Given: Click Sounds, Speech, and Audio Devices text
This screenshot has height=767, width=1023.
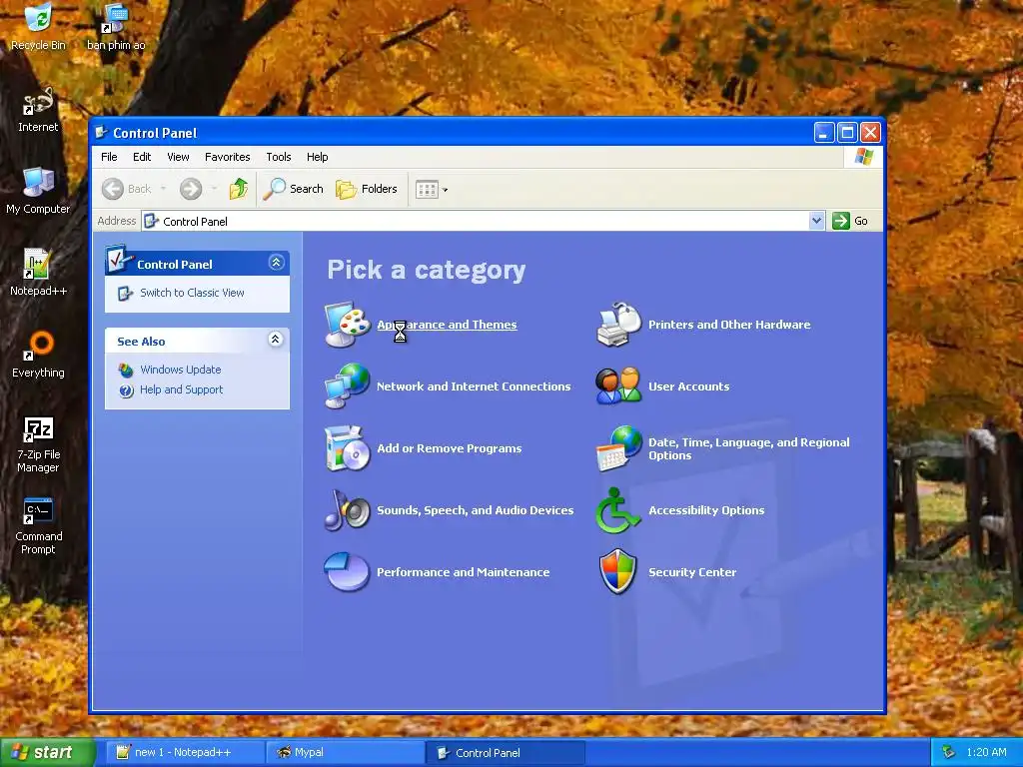Looking at the screenshot, I should [x=475, y=510].
